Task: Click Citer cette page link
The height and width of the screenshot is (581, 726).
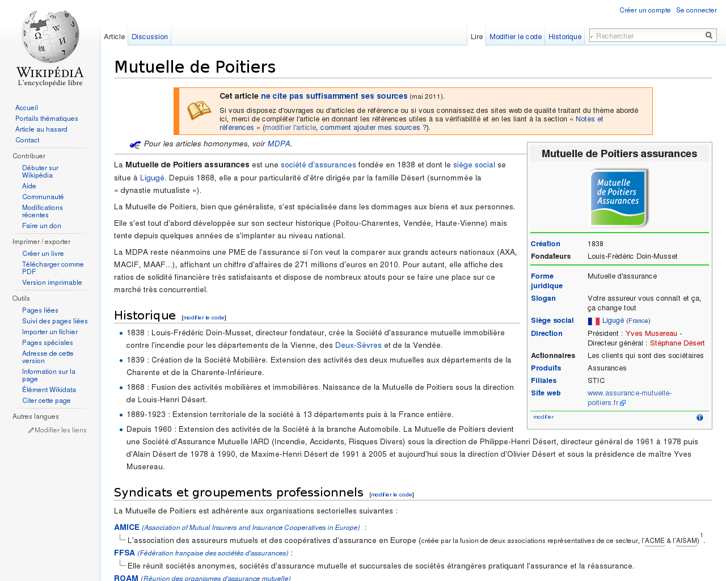Action: [x=47, y=401]
